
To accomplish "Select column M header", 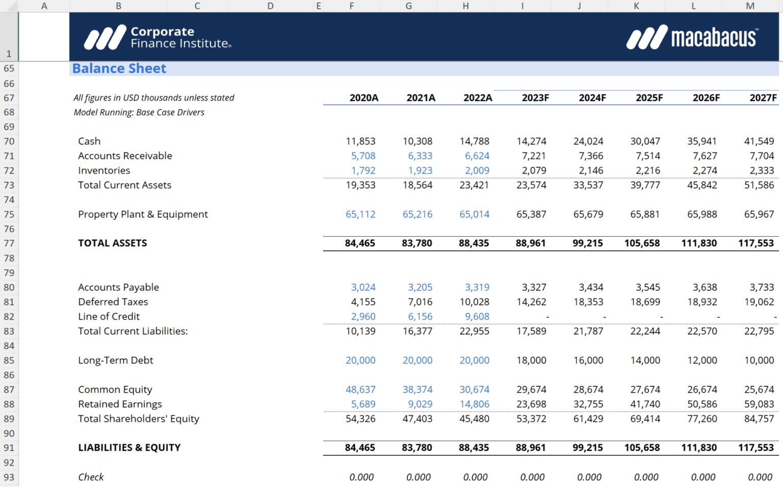I will click(750, 6).
